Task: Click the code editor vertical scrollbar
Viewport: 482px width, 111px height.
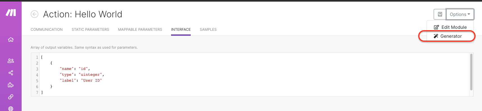Action: [471, 72]
